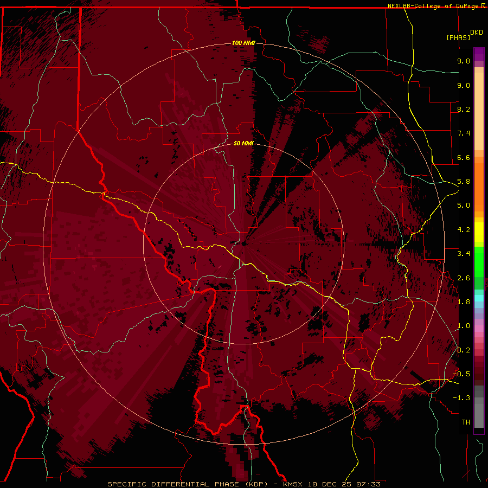Select the 7.4 scale value
Screen dimensions: 488x488
(464, 133)
